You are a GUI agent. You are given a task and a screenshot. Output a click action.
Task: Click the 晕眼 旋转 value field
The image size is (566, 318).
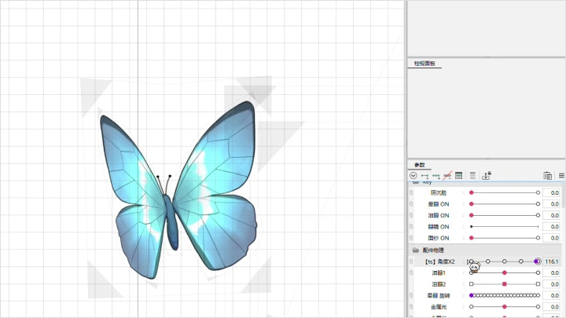pyautogui.click(x=552, y=295)
